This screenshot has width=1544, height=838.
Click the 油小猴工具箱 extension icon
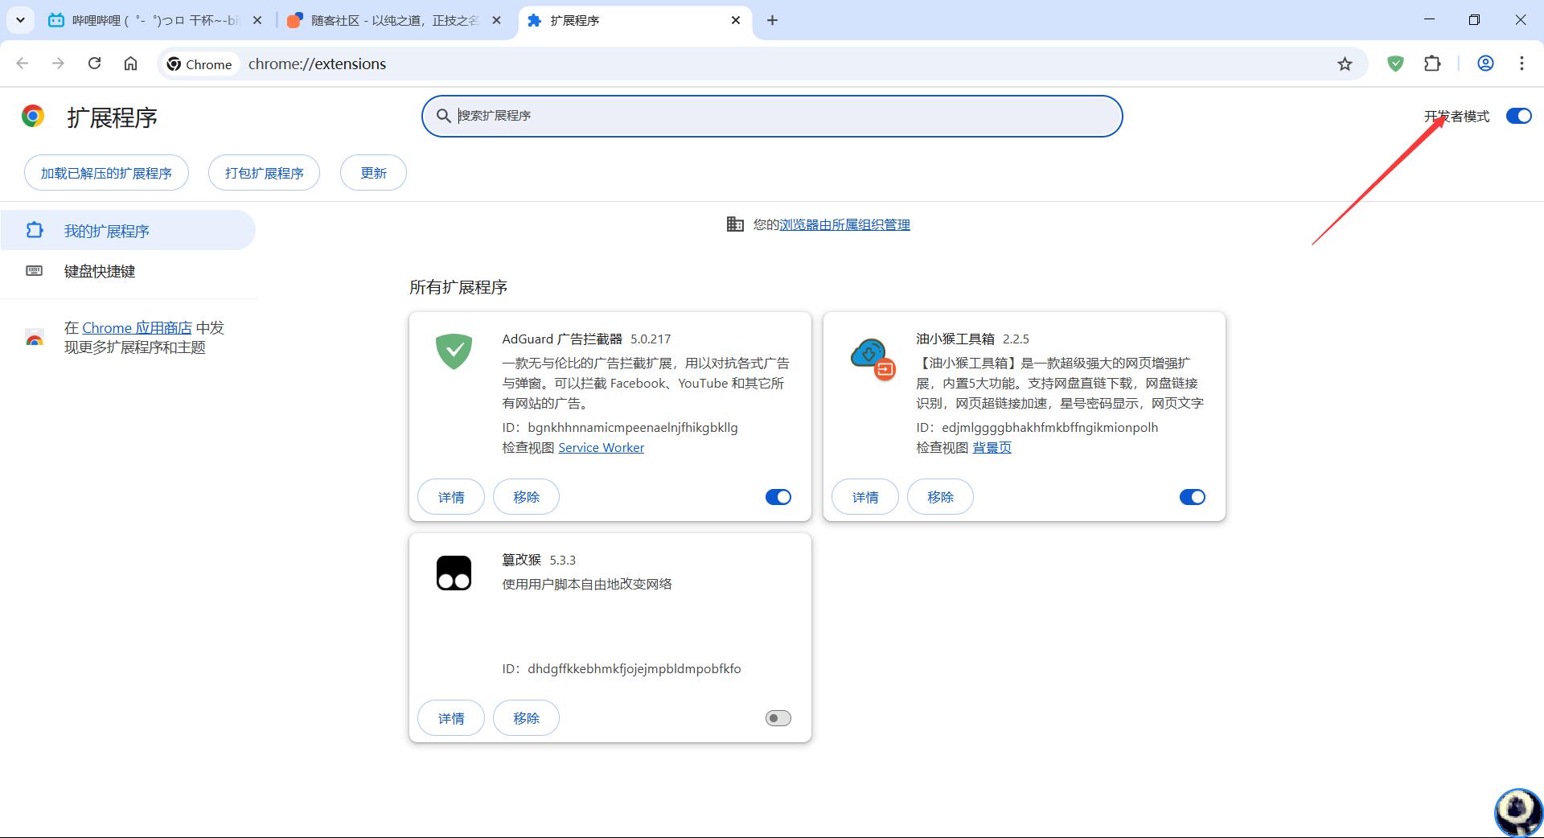(x=873, y=359)
